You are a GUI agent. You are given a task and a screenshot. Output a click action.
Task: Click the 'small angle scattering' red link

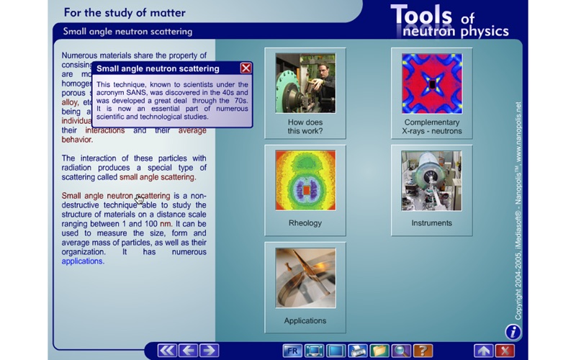tap(157, 177)
